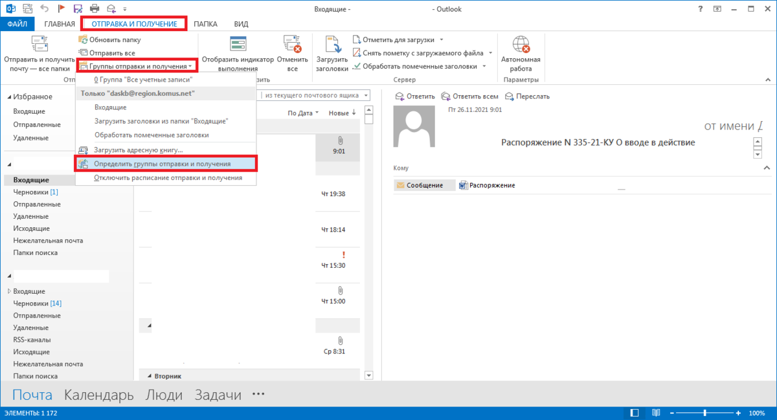Collapse the ribbon with chevron
This screenshot has height=420, width=777.
click(x=768, y=80)
